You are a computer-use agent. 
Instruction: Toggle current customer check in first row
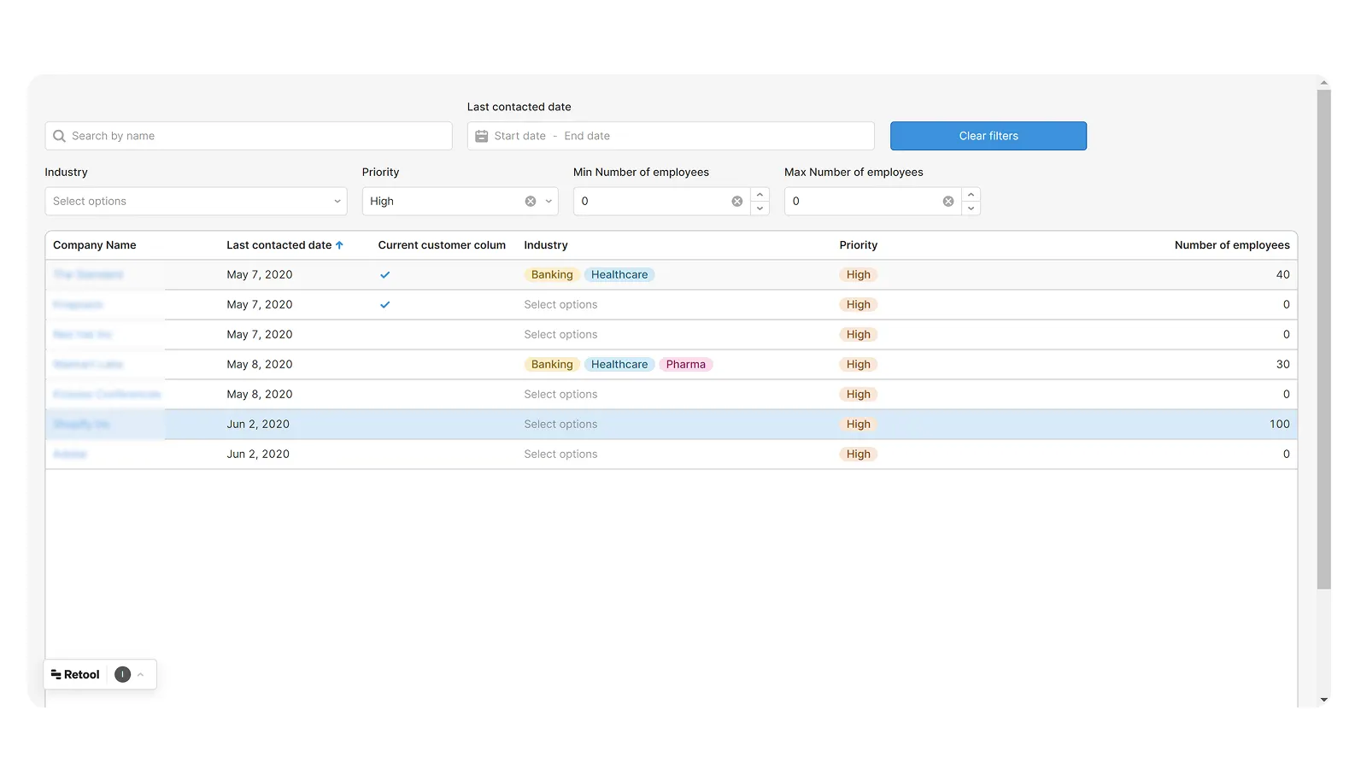coord(385,275)
